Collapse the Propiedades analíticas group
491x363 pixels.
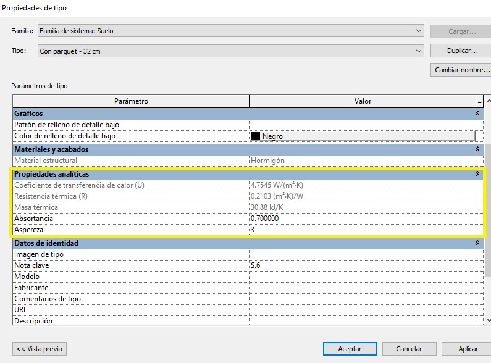coord(477,175)
